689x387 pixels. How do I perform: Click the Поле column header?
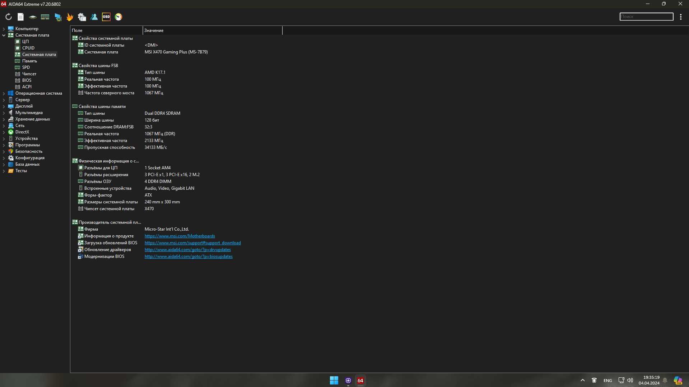pyautogui.click(x=106, y=30)
